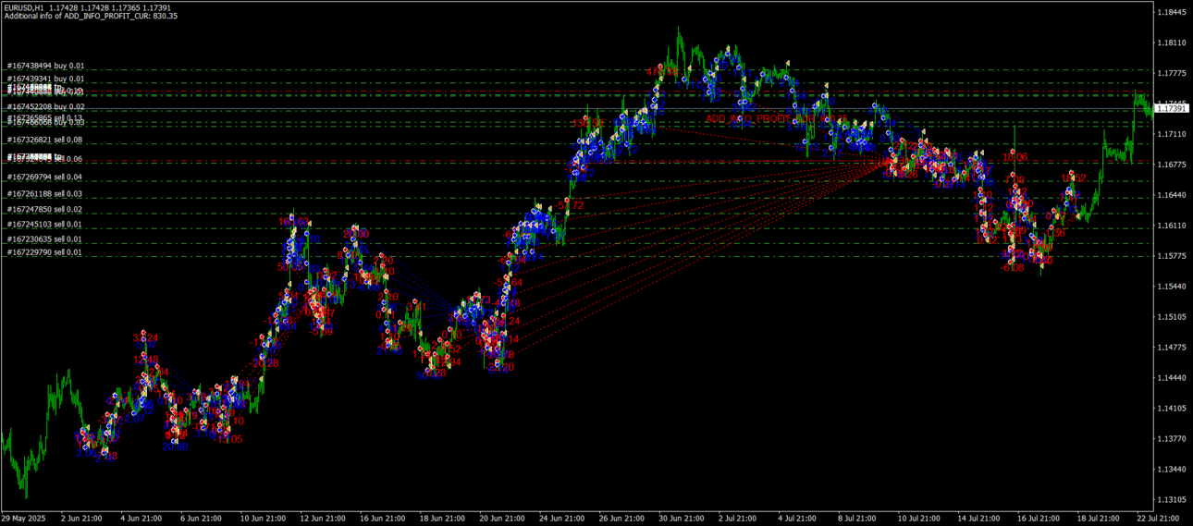Click the 26 Jun 21:00 time label

(x=621, y=518)
